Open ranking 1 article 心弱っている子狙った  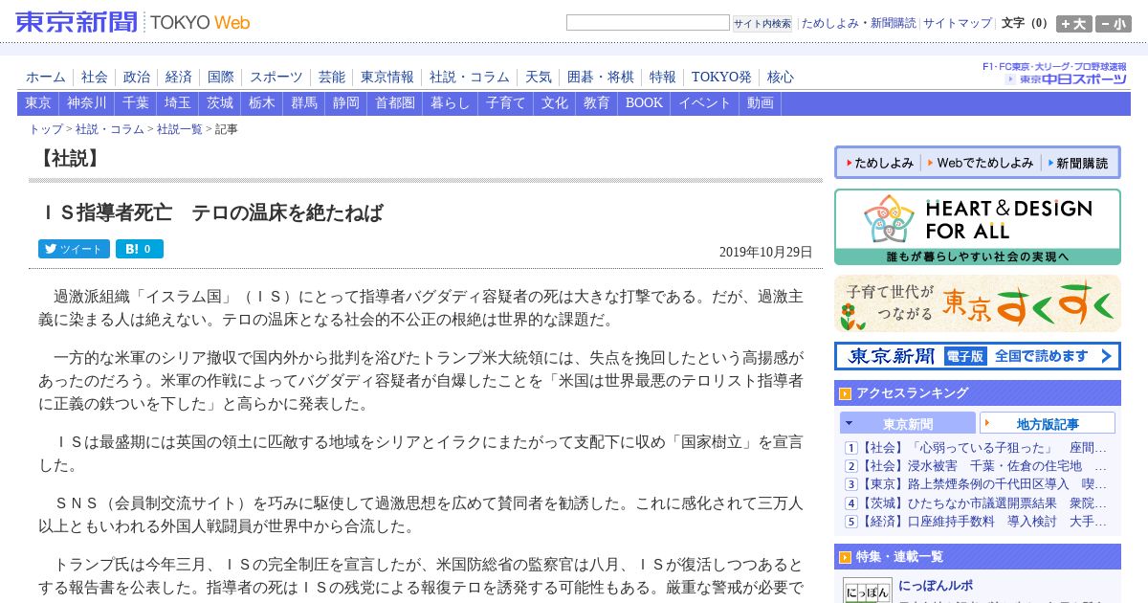tap(983, 448)
